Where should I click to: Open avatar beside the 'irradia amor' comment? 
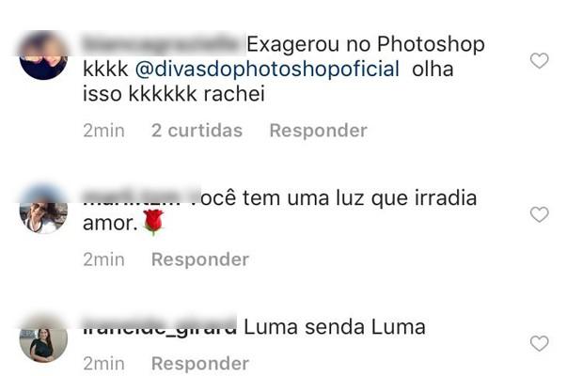(43, 209)
